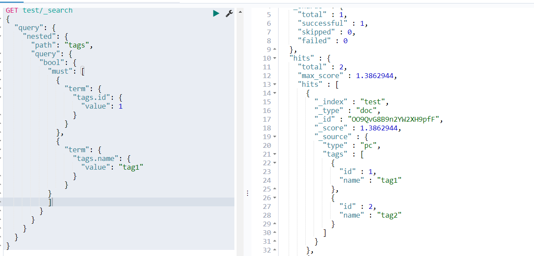This screenshot has height=256, width=534.
Task: Click the "path": "tags" line
Action: coord(62,45)
